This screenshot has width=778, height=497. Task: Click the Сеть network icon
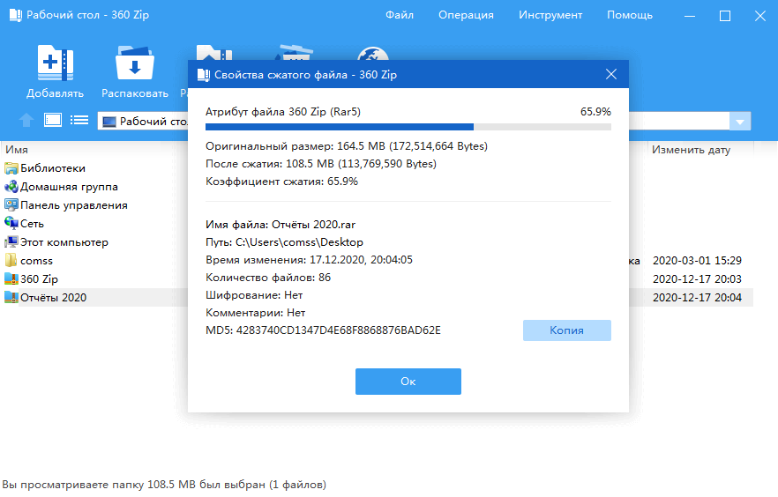(11, 224)
